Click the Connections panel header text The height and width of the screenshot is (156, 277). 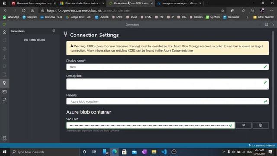tap(17, 31)
